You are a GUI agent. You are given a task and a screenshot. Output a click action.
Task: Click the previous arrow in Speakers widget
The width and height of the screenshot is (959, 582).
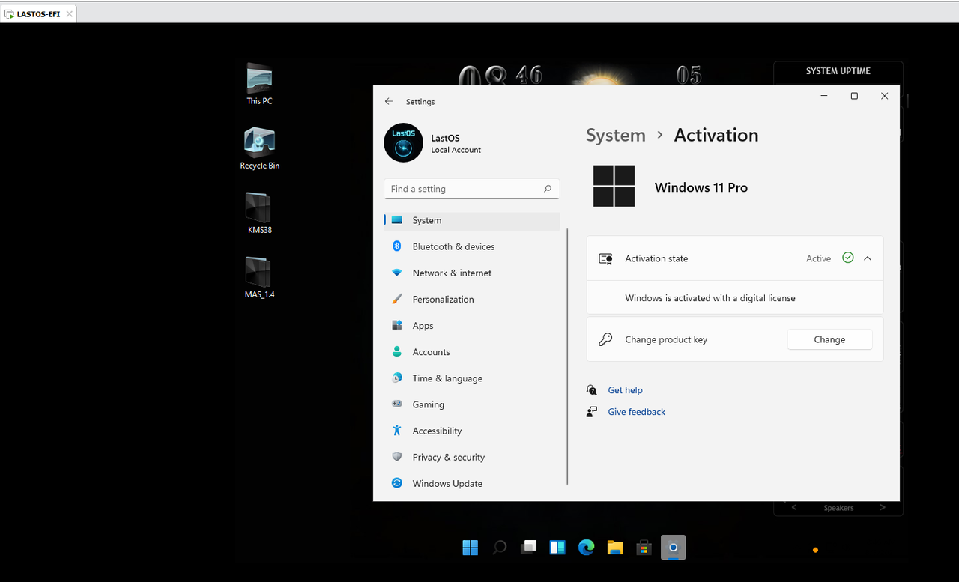coord(794,507)
